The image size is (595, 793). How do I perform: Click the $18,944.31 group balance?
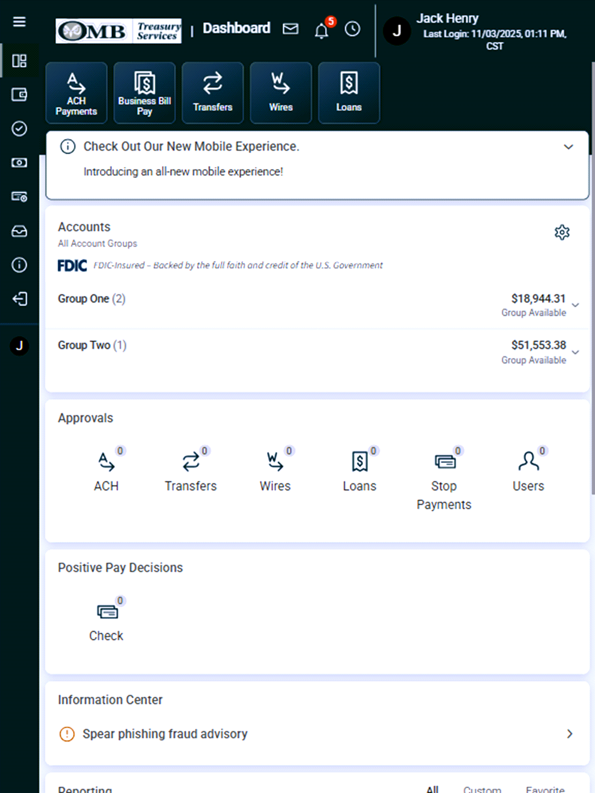(x=538, y=299)
